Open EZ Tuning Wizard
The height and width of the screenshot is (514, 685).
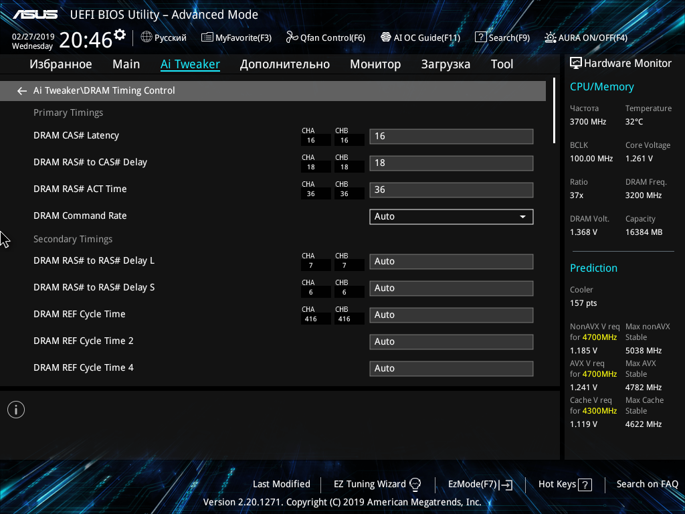[377, 485]
